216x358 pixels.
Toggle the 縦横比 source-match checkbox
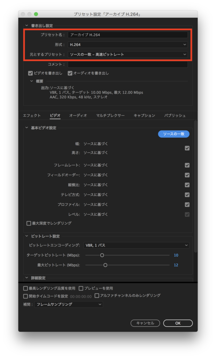187,185
